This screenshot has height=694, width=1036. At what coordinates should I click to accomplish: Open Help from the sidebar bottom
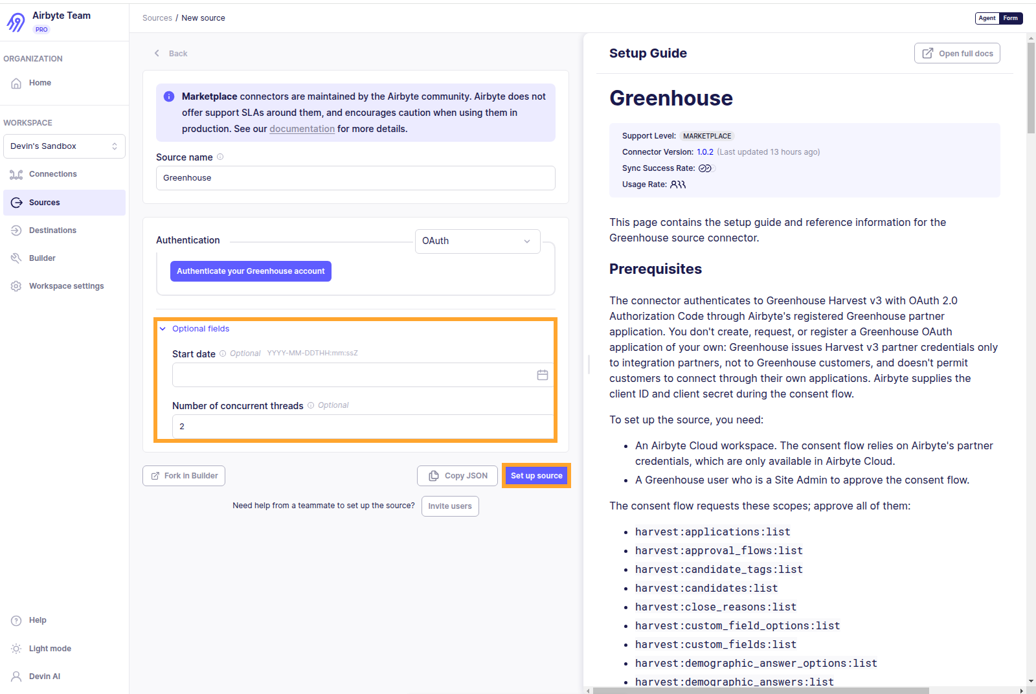tap(64, 620)
